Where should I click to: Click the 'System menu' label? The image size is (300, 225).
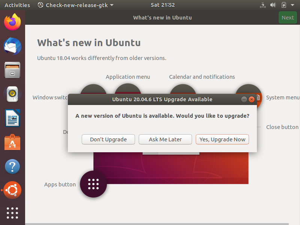click(283, 97)
